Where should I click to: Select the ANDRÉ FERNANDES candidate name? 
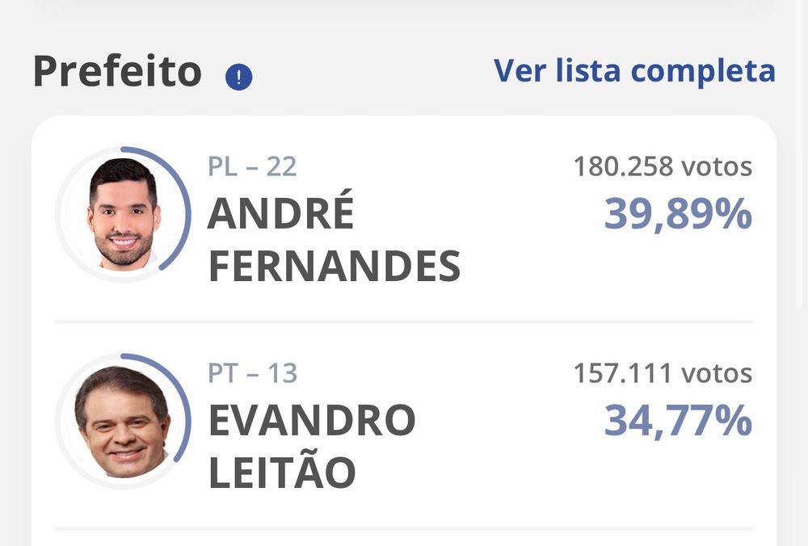click(x=334, y=240)
